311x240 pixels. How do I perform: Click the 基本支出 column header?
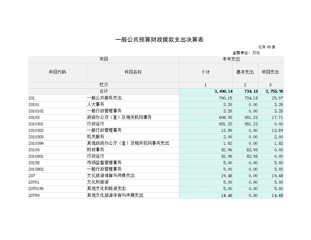tap(245, 72)
